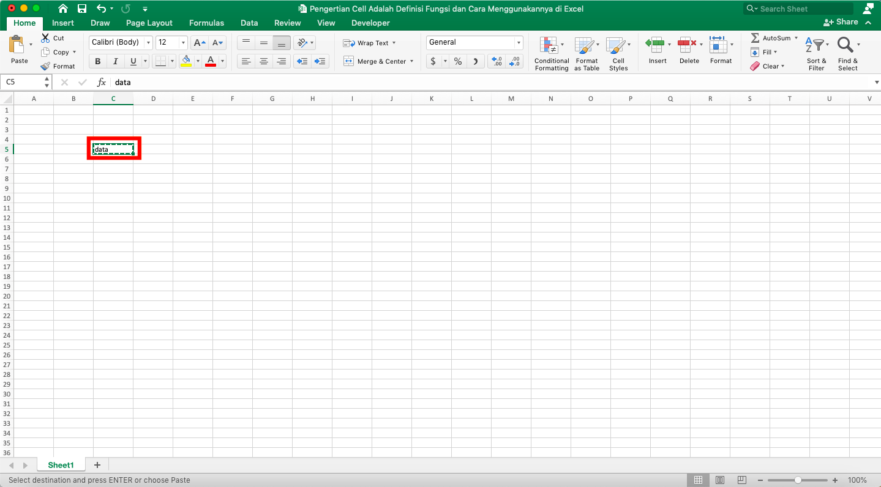Apply red font color

point(211,61)
